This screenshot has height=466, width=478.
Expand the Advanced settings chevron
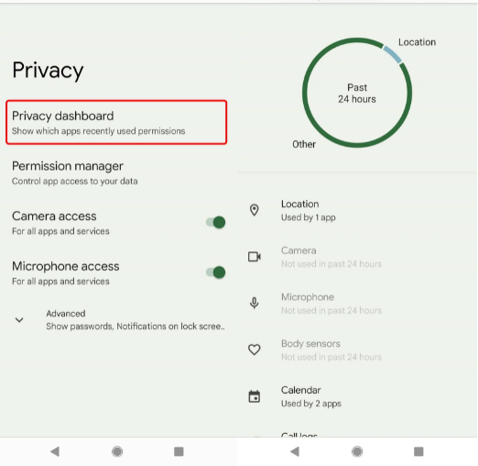click(19, 320)
